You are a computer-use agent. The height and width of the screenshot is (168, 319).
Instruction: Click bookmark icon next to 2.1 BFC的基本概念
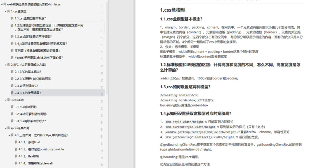tap(12, 72)
